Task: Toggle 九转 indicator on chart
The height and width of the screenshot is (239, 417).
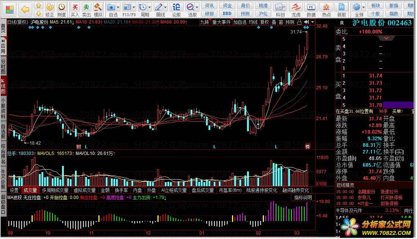Action: (x=204, y=22)
